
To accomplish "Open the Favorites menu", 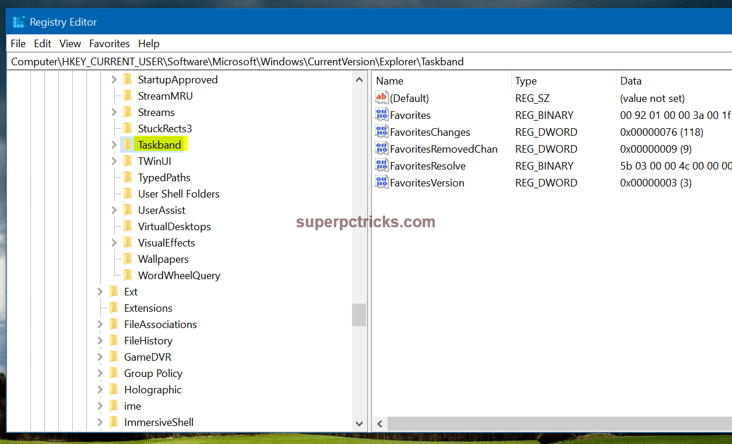I will pyautogui.click(x=110, y=43).
